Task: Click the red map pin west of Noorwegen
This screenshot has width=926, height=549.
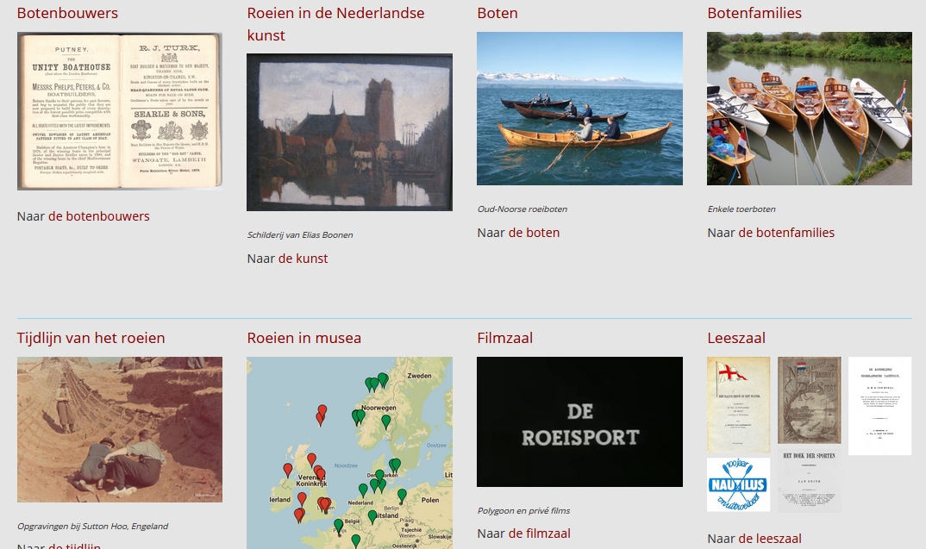Action: 322,411
